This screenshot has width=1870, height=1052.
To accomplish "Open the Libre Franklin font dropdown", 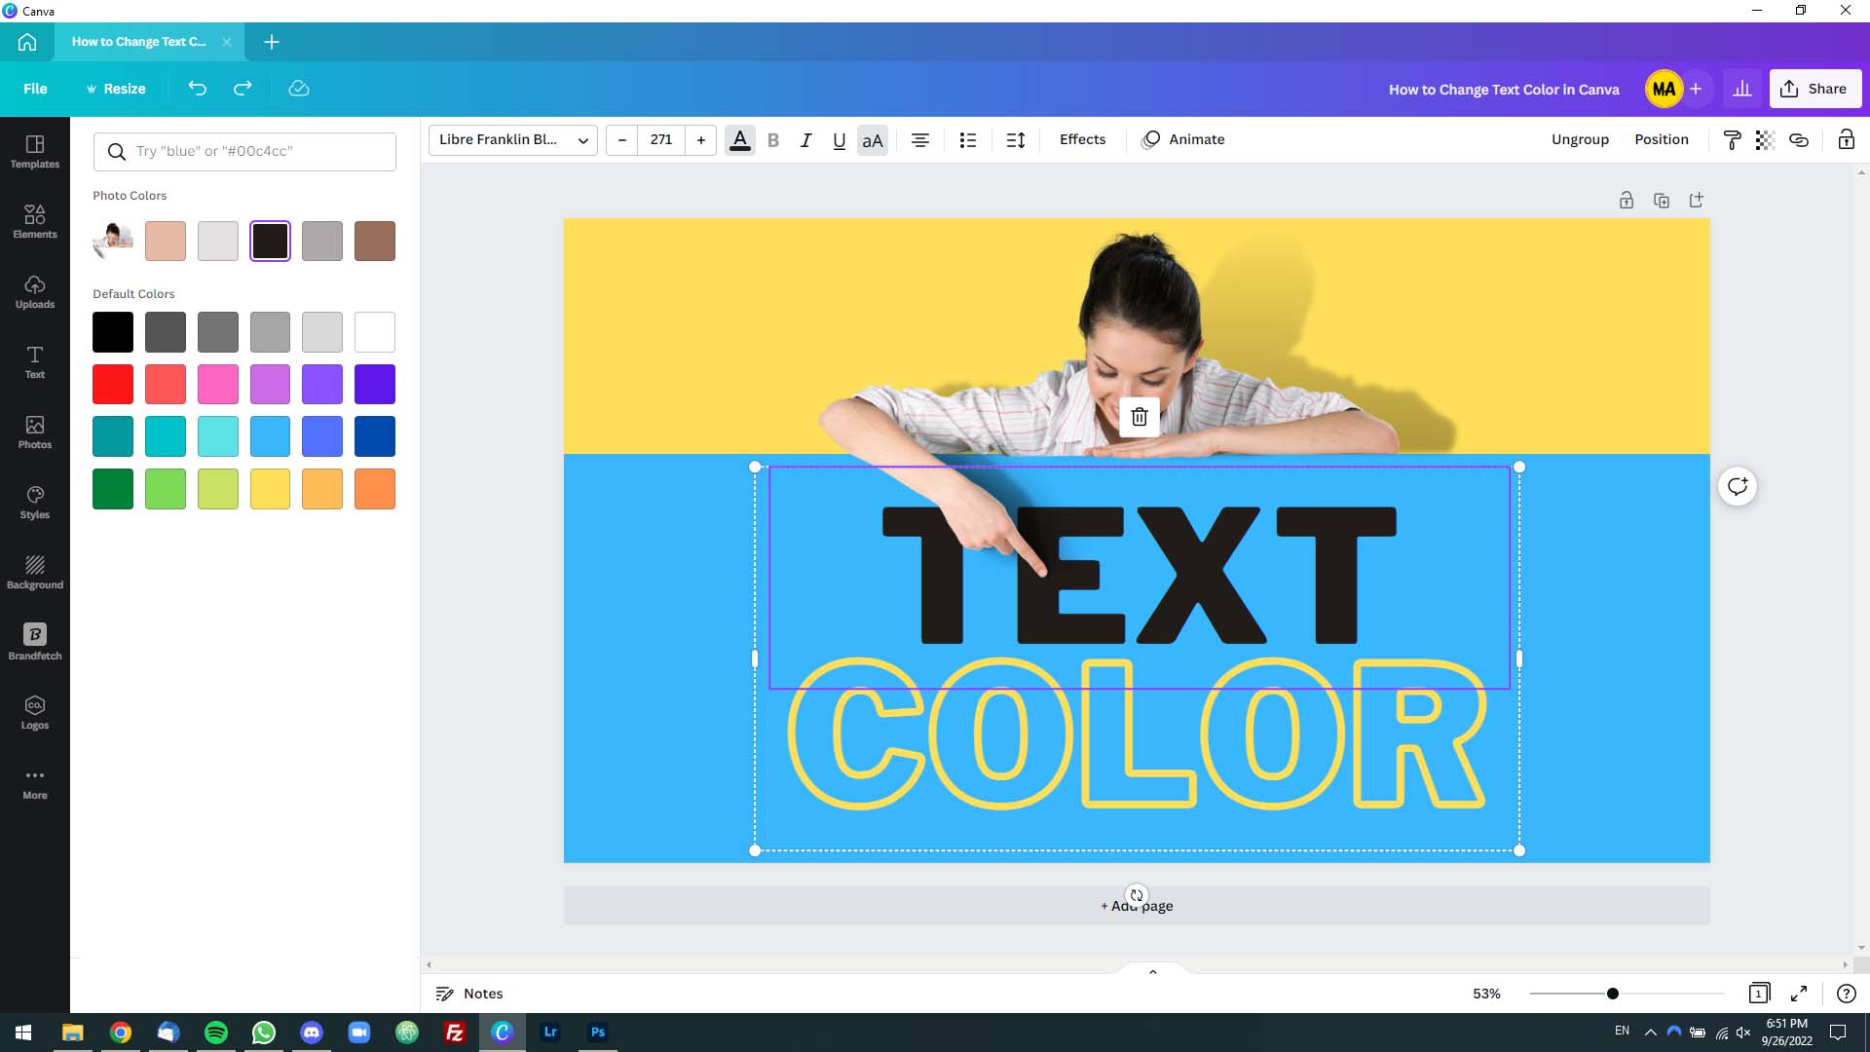I will click(511, 139).
